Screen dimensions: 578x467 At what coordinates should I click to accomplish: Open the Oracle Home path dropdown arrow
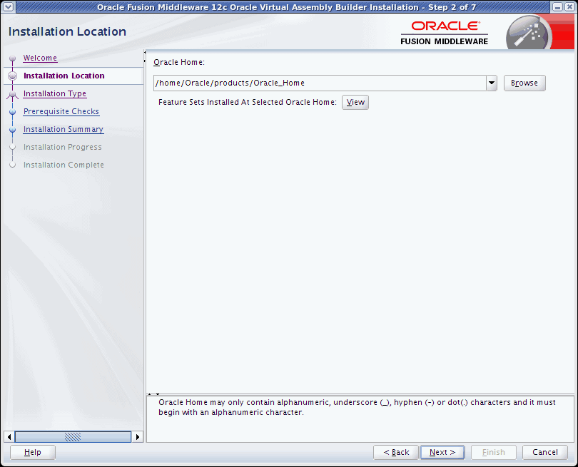pos(492,83)
